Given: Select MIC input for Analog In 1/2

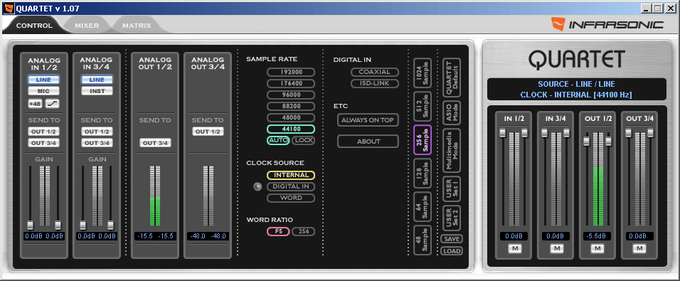Looking at the screenshot, I should click(x=44, y=91).
